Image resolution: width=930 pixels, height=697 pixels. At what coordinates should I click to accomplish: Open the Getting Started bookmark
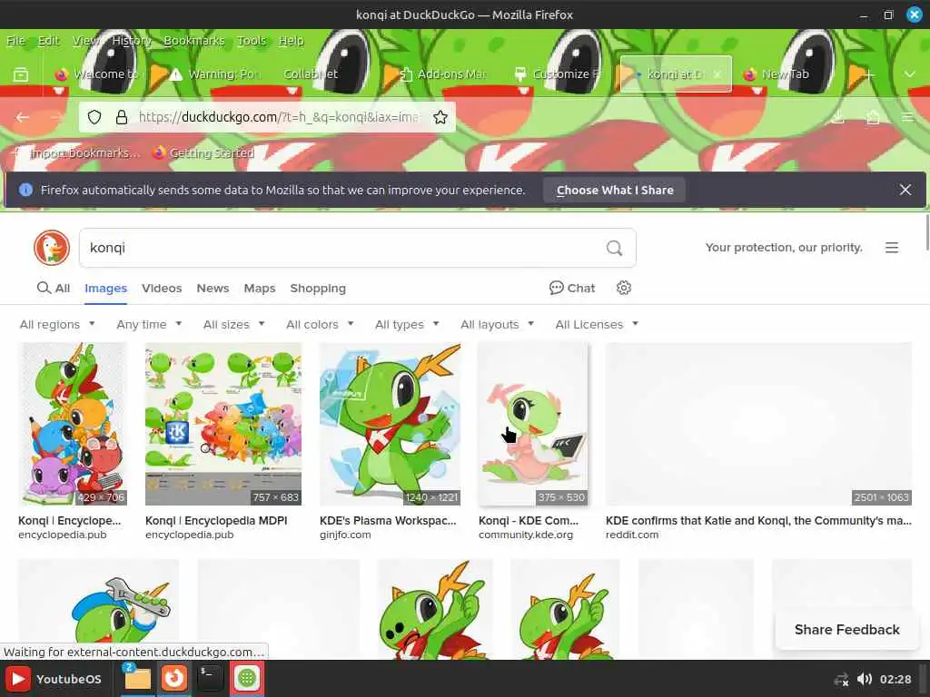pos(203,152)
